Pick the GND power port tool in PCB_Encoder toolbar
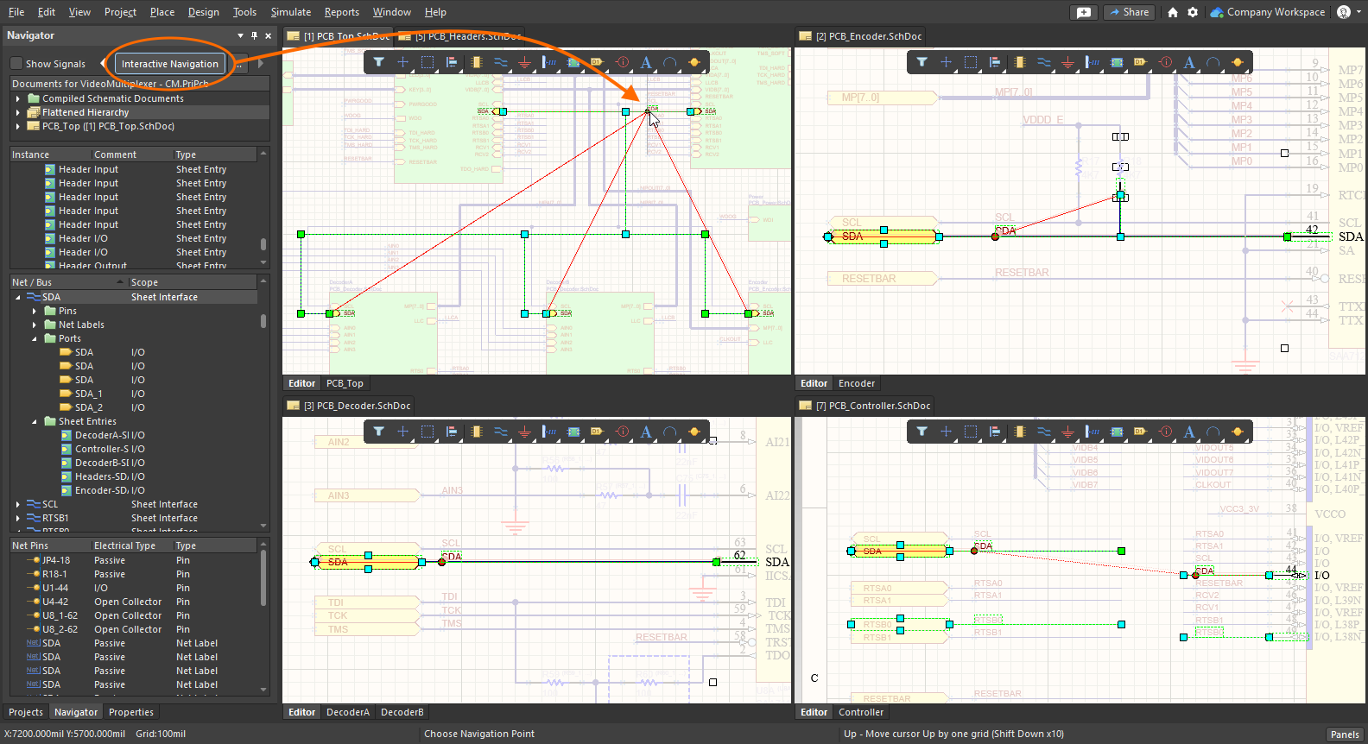 (x=1067, y=62)
